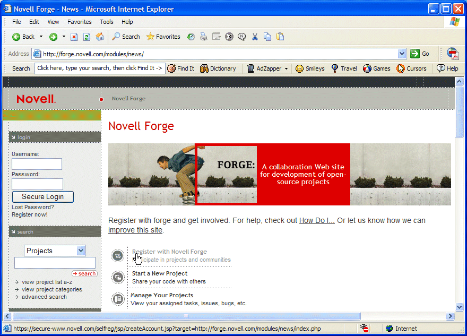Go forward with the green Forward arrow
This screenshot has height=336, width=467.
(53, 37)
